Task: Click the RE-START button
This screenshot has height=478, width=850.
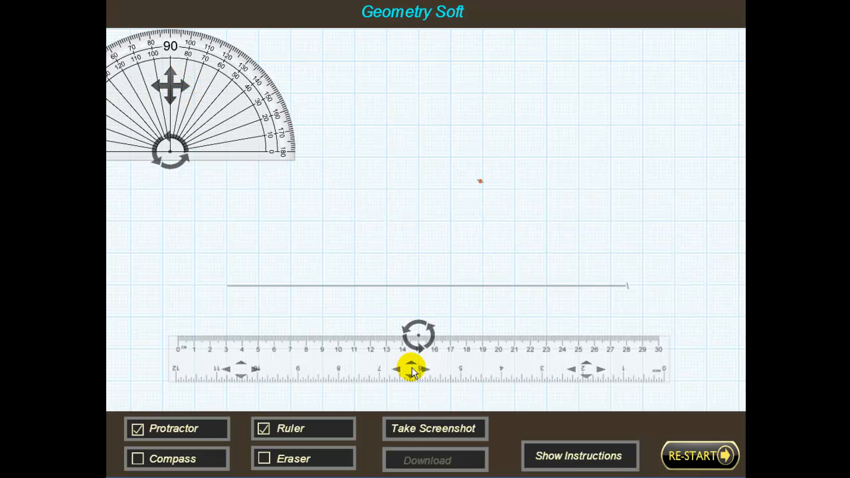Action: tap(700, 455)
